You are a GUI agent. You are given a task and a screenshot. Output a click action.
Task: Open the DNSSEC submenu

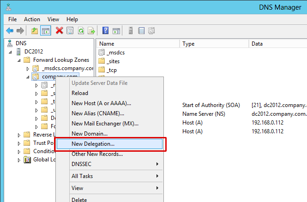point(82,164)
